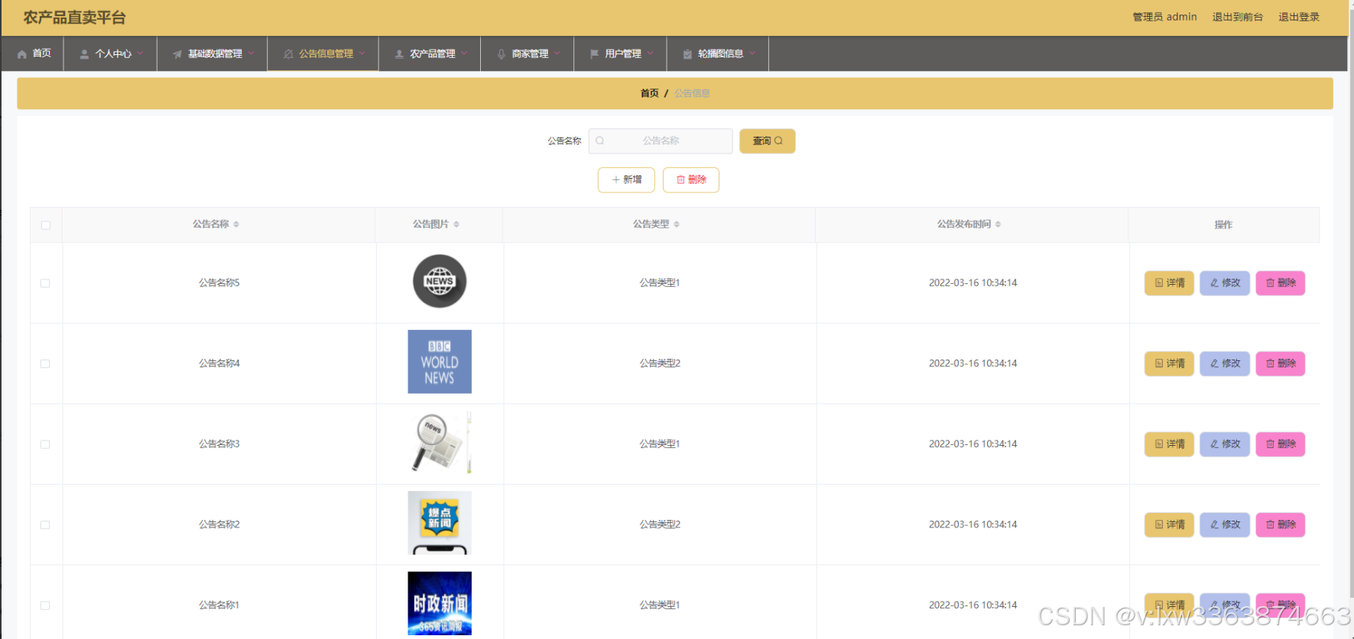This screenshot has height=639, width=1354.
Task: Click 删除 button for 公告名称2
Action: coord(1281,524)
